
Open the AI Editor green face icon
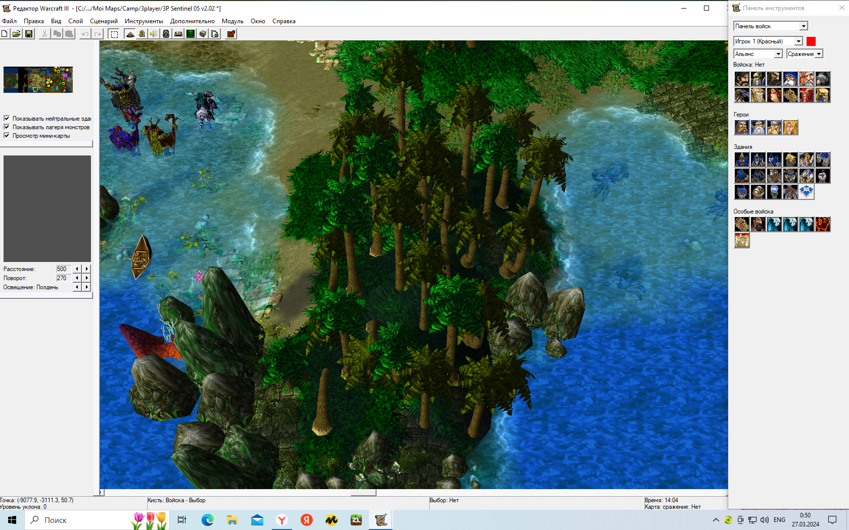point(191,34)
